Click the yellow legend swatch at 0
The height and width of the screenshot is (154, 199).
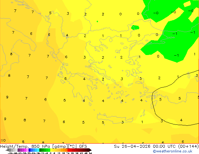click(51, 150)
